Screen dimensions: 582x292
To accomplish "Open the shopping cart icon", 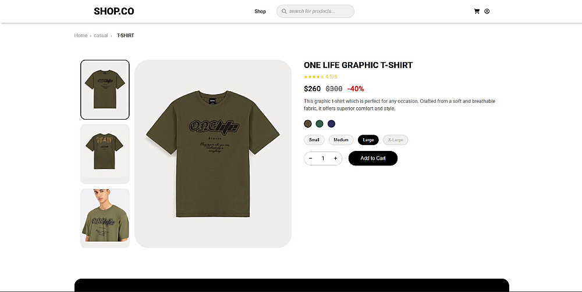I will coord(477,11).
